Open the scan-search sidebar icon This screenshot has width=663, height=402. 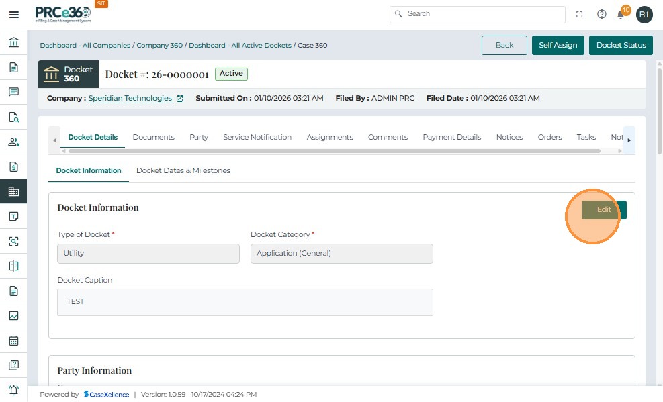coord(13,241)
